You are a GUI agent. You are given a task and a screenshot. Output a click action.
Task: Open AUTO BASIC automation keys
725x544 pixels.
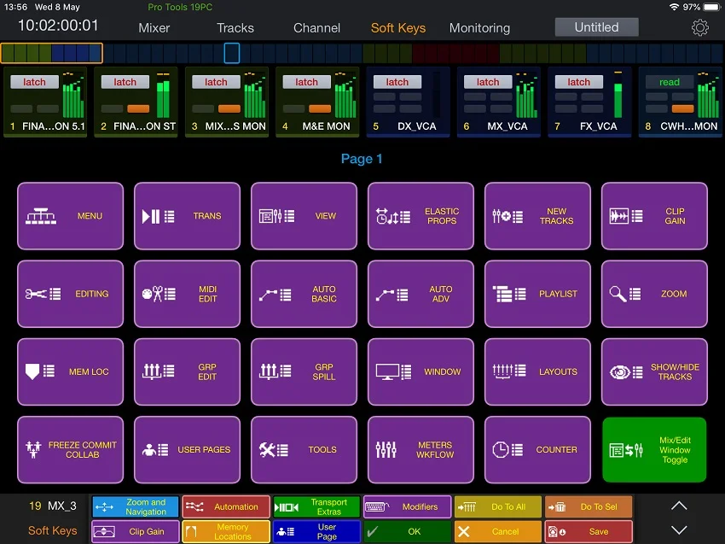click(304, 294)
